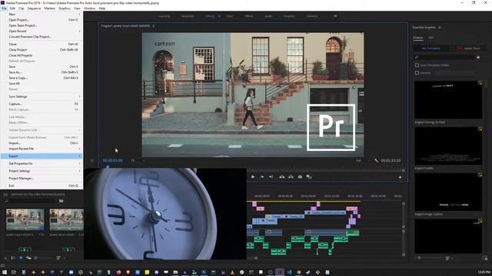The image size is (492, 276).
Task: Open the program monitor button editor plus
Action: pyautogui.click(x=400, y=177)
